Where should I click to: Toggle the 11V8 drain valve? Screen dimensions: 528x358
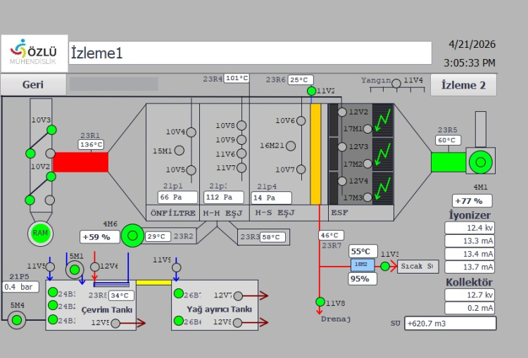(x=320, y=302)
